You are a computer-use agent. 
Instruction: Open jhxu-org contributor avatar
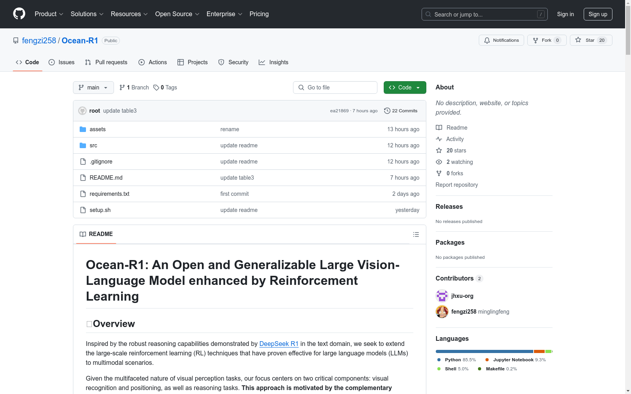(442, 296)
